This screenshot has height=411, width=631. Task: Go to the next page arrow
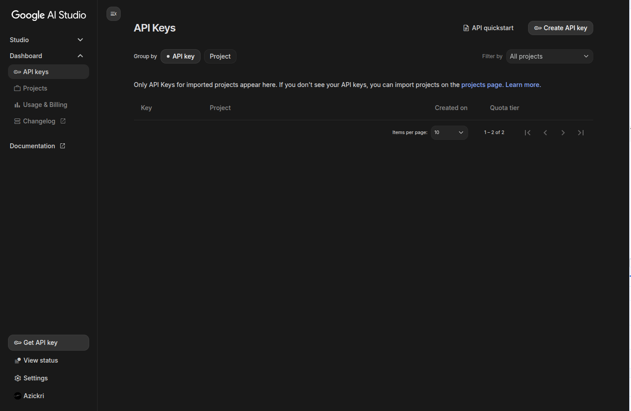563,133
